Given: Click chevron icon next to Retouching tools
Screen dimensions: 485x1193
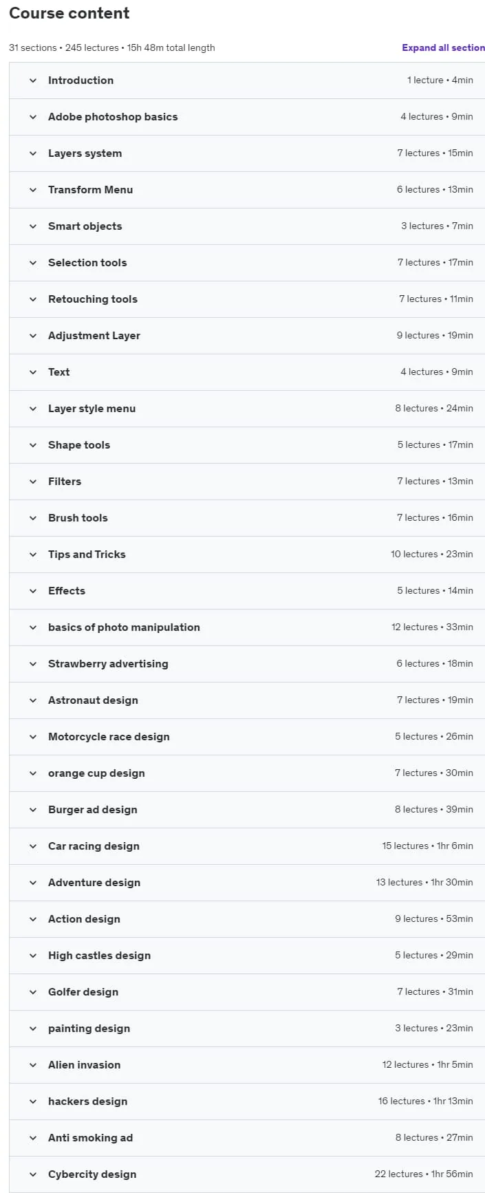Looking at the screenshot, I should point(33,299).
